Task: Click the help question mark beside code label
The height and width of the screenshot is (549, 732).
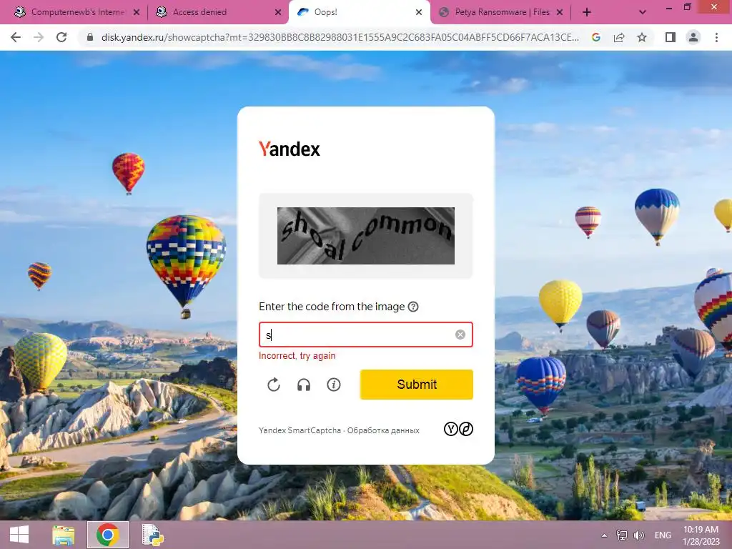Action: 413,307
